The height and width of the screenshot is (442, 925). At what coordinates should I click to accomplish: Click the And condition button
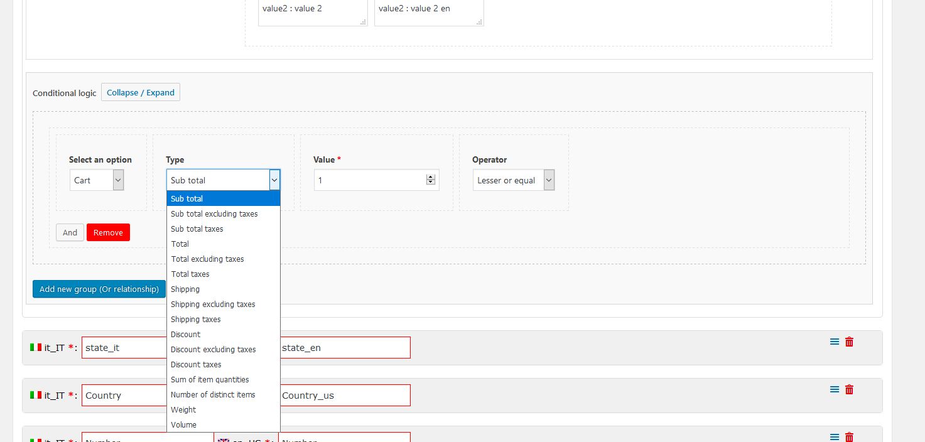click(70, 232)
